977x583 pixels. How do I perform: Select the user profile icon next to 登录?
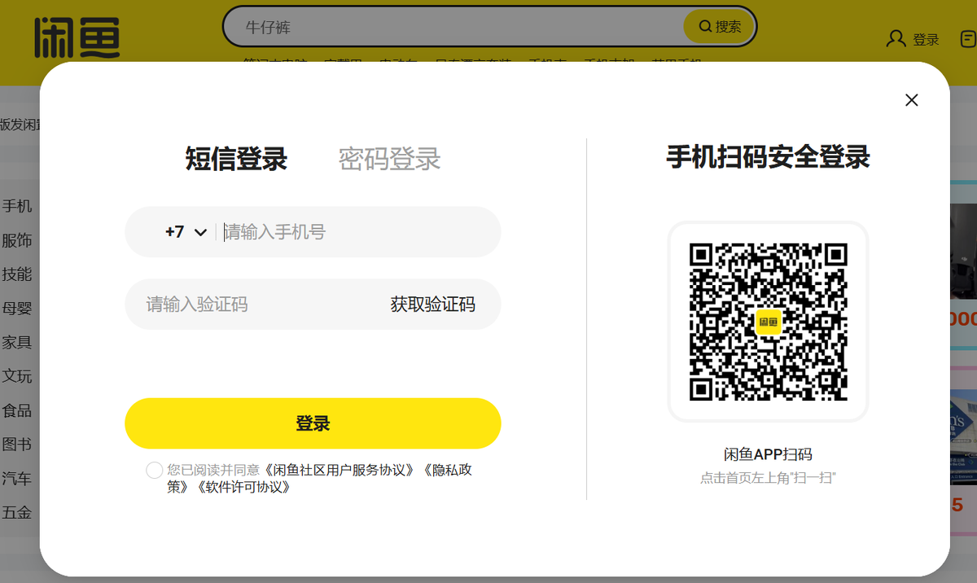pos(896,38)
